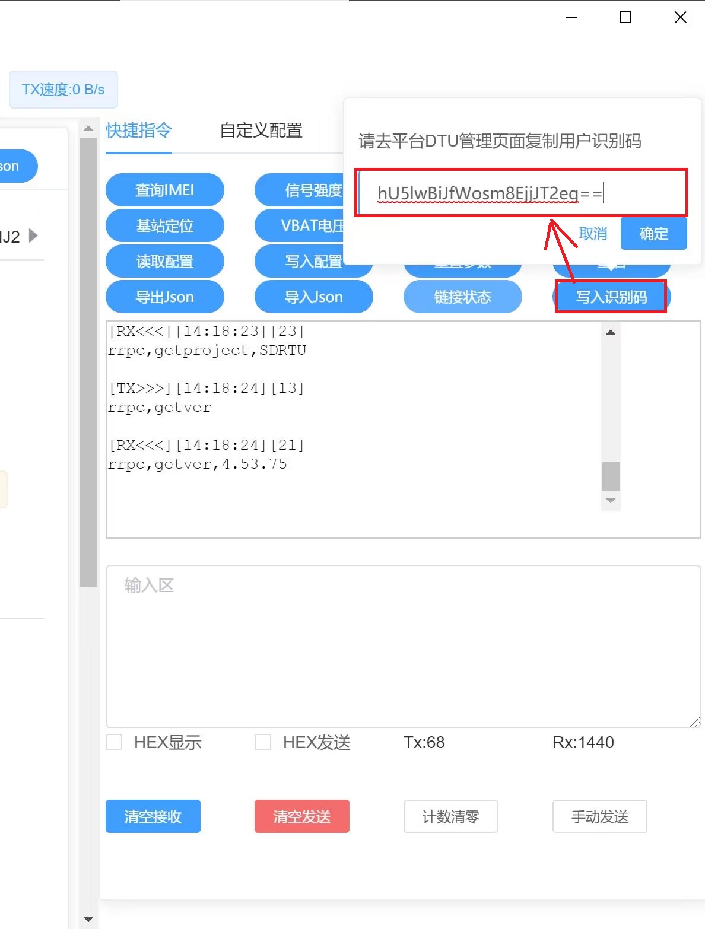Screen dimensions: 705x929
Task: Click the VBAT电压 button
Action: coord(300,225)
